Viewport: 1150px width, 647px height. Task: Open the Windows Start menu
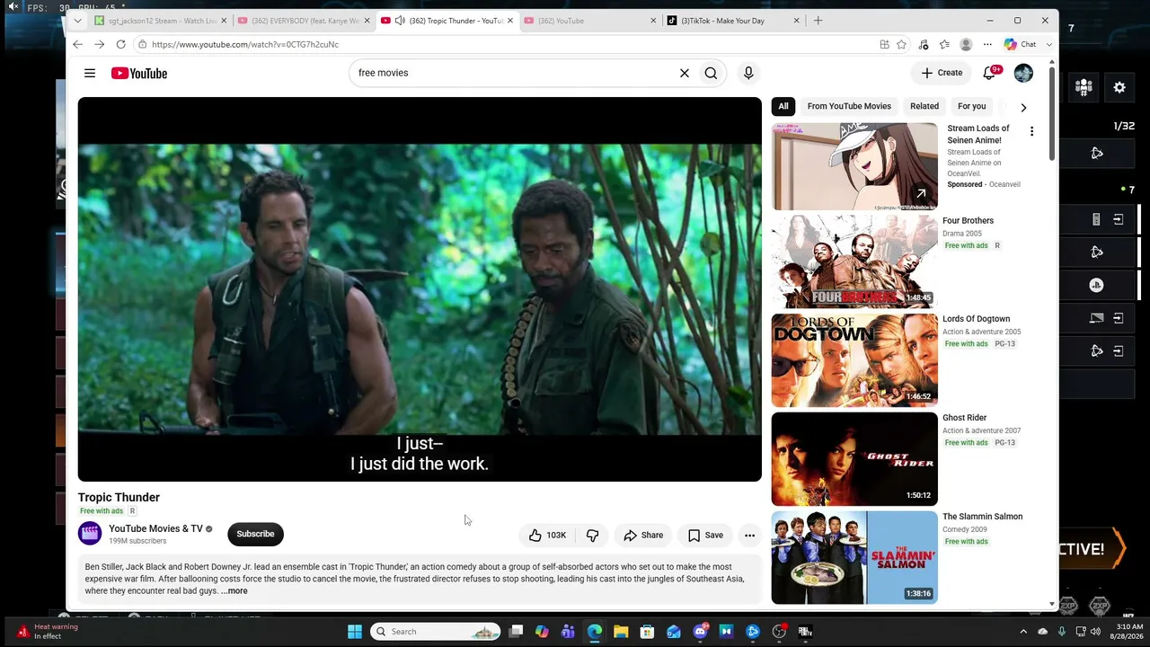[x=355, y=632]
